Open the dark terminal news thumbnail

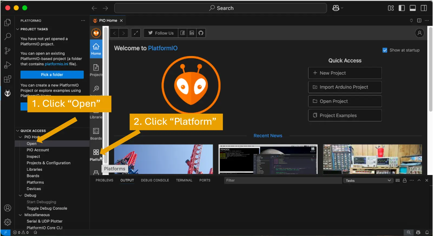pos(268,159)
